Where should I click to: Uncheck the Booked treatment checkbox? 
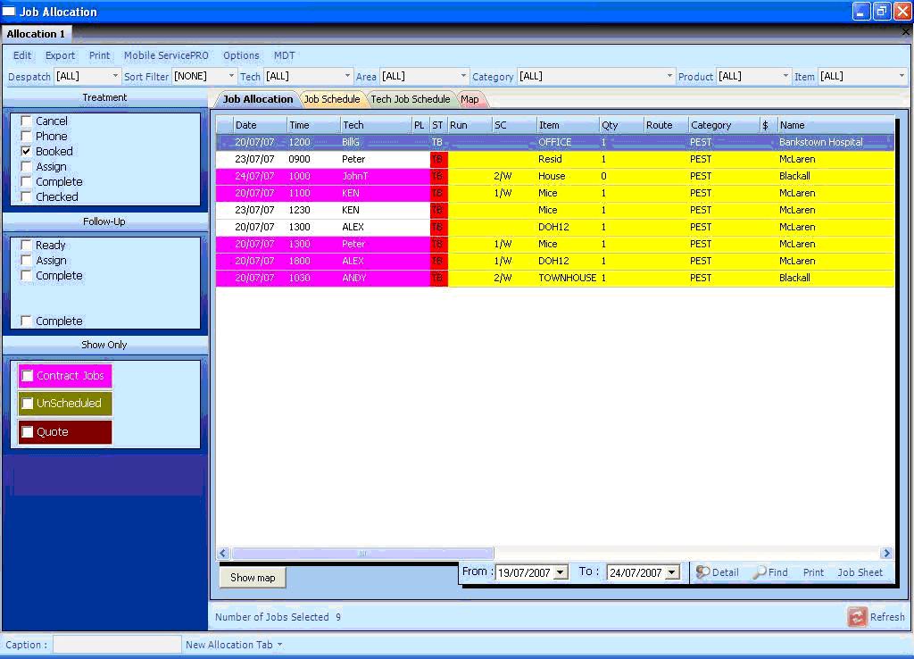[27, 152]
